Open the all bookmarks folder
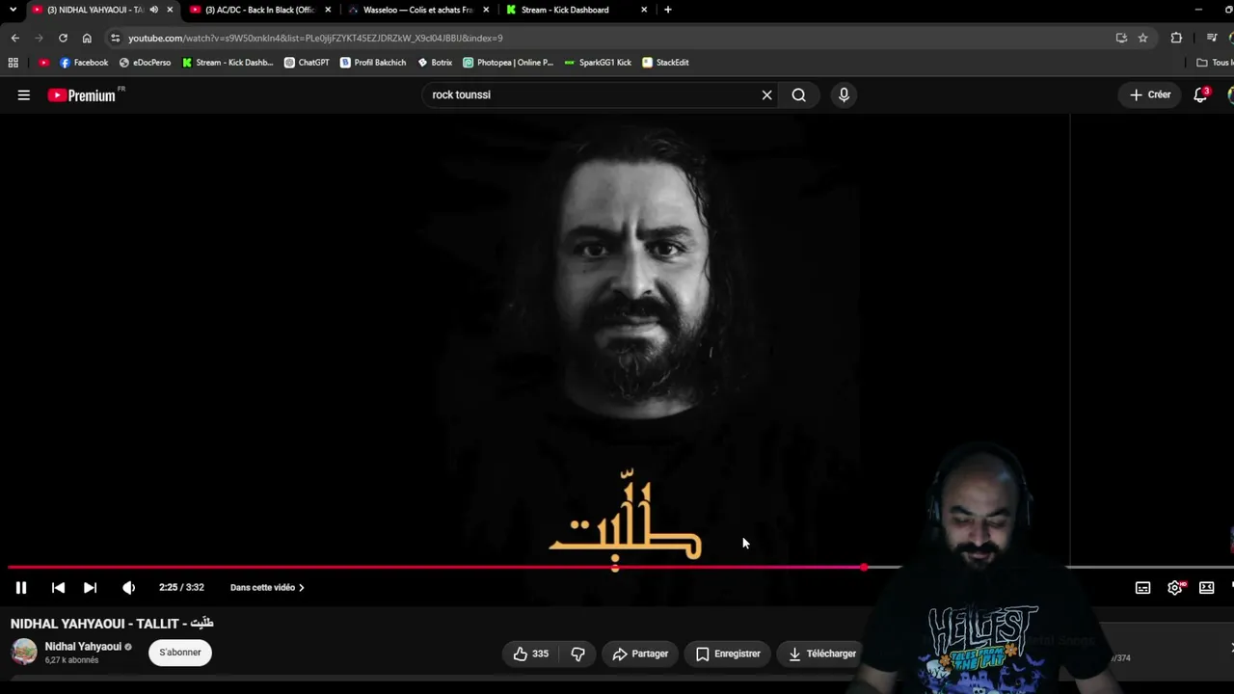Image resolution: width=1234 pixels, height=694 pixels. [1215, 63]
